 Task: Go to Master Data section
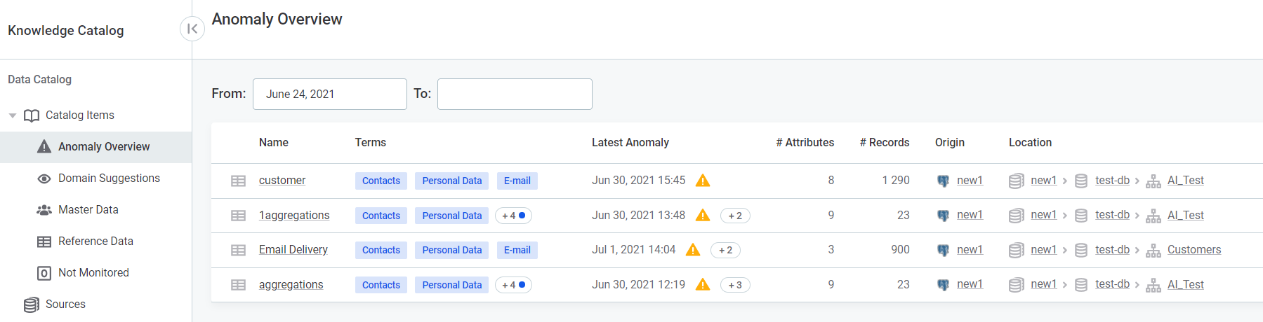click(x=88, y=210)
